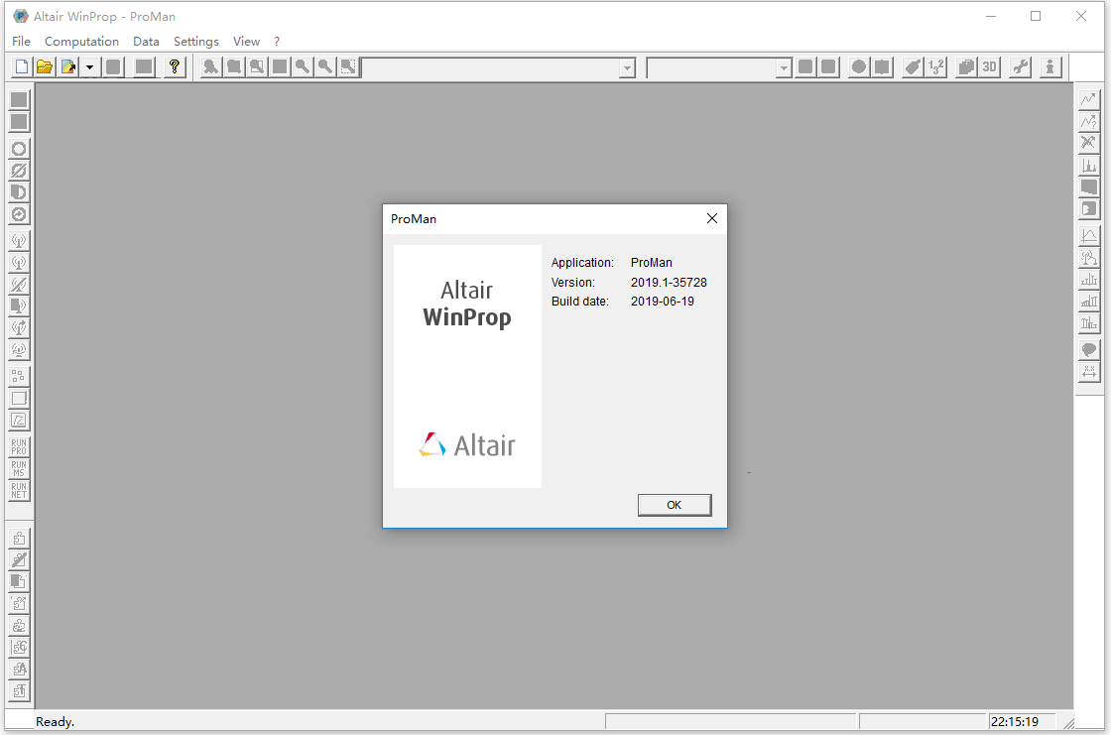This screenshot has width=1111, height=735.
Task: Click the top line graph icon in right toolbar
Action: (x=1089, y=99)
